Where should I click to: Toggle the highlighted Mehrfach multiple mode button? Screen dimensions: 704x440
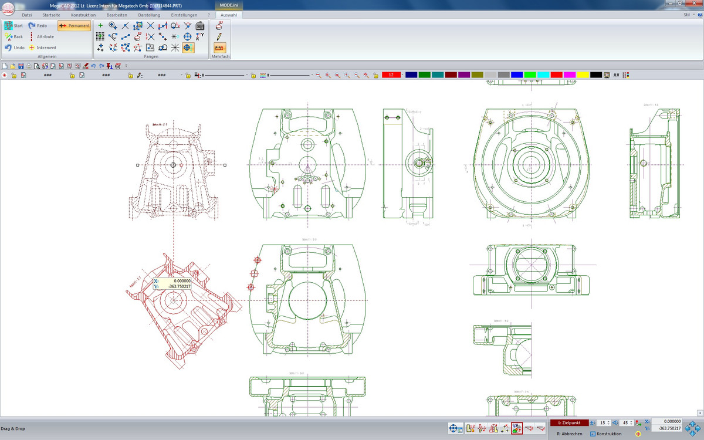pos(219,48)
